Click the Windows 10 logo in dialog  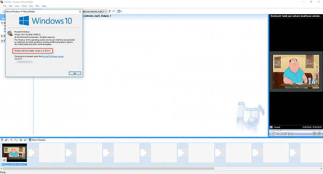pyautogui.click(x=46, y=21)
